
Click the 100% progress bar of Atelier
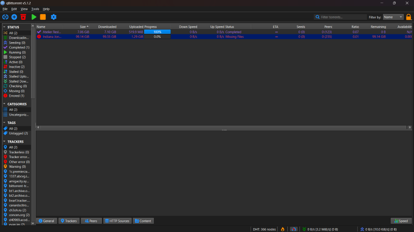[157, 32]
